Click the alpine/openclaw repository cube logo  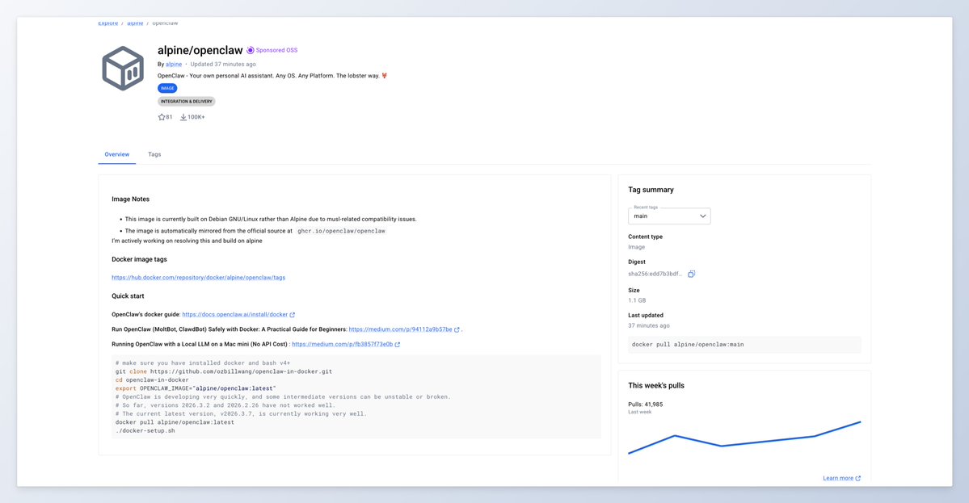[123, 69]
